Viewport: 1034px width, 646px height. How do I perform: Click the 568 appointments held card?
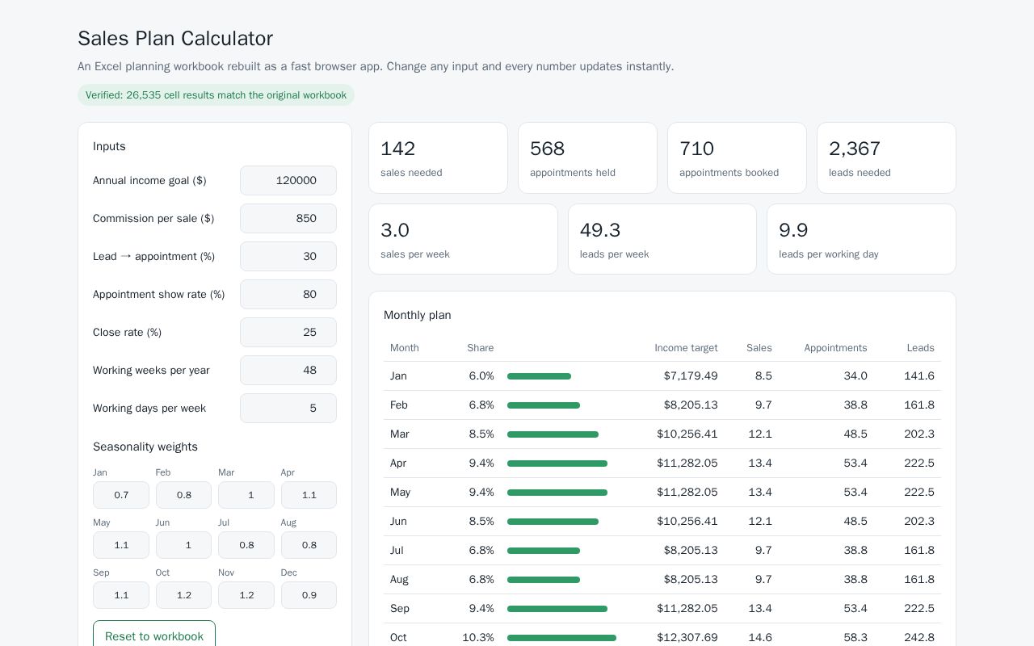pos(587,158)
